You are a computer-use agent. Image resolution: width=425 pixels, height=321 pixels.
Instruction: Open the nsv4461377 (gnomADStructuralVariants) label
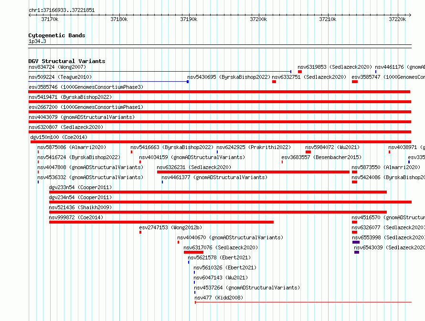click(214, 177)
